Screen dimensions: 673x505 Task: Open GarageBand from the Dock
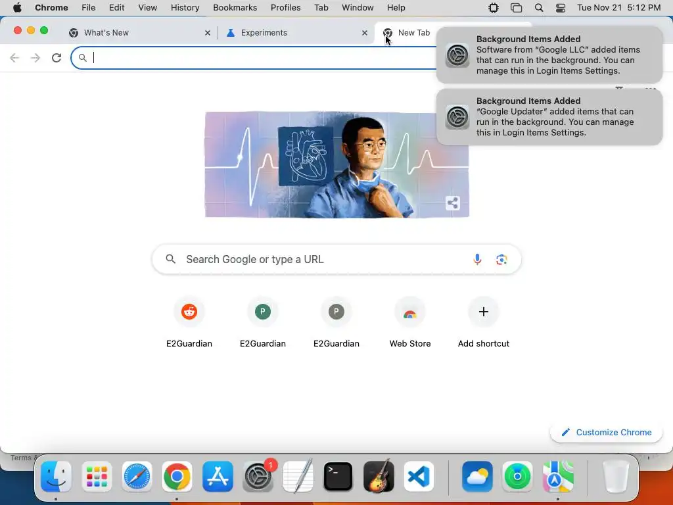coord(379,476)
